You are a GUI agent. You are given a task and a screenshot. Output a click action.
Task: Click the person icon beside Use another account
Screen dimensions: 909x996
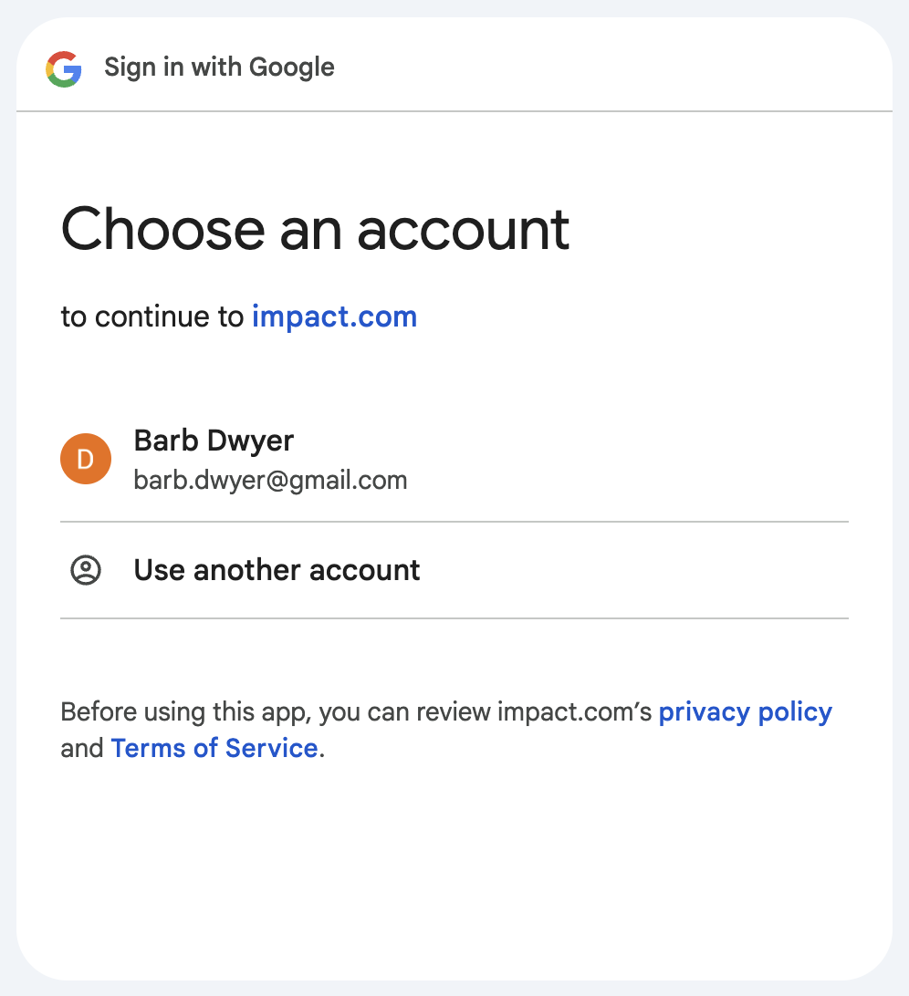[86, 570]
